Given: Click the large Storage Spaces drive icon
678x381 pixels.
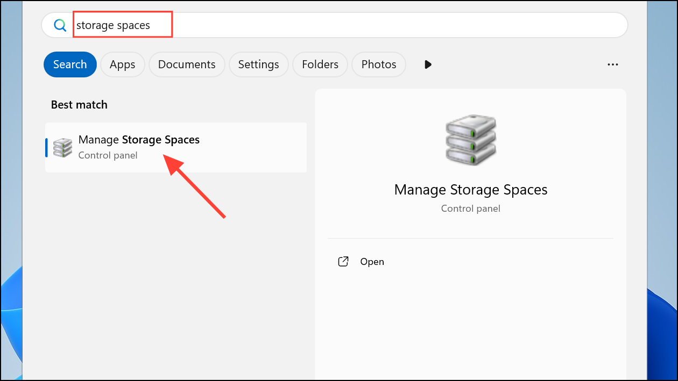Looking at the screenshot, I should [471, 139].
